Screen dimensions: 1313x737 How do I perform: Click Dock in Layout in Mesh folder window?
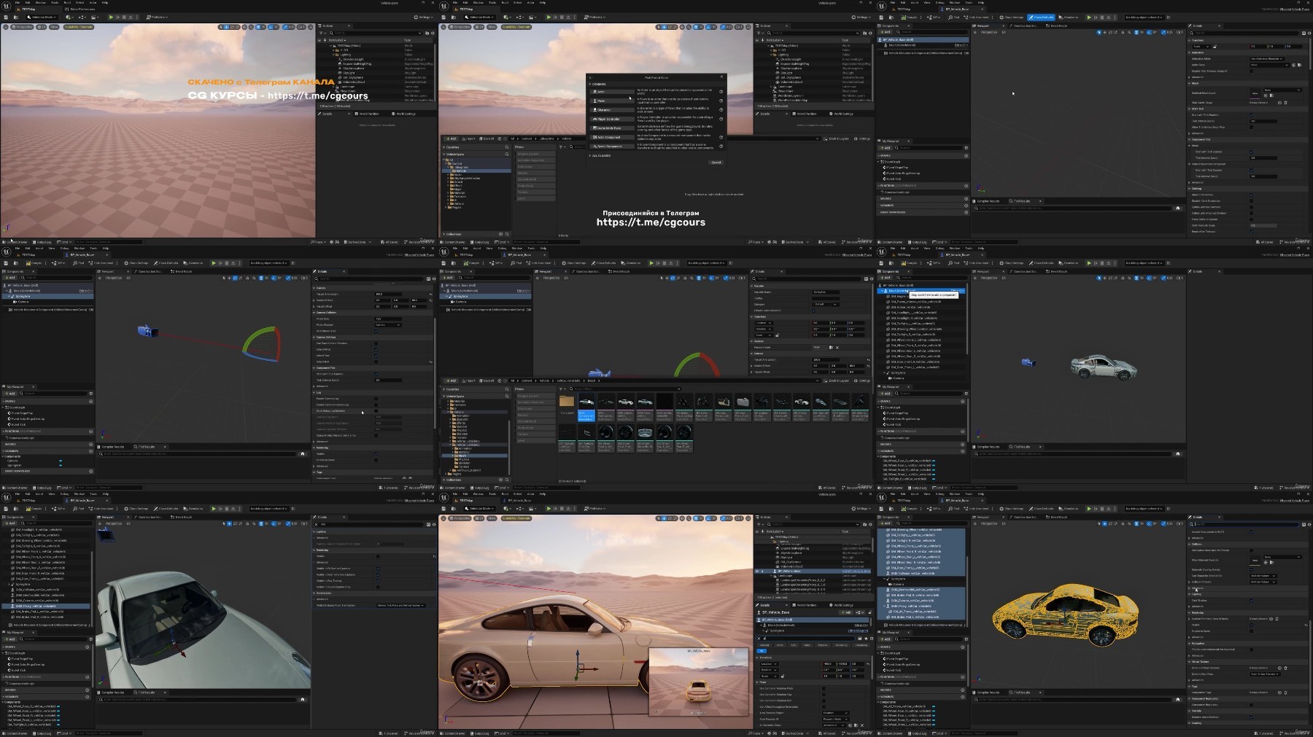click(x=836, y=381)
